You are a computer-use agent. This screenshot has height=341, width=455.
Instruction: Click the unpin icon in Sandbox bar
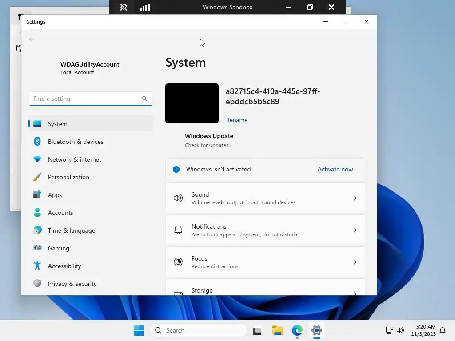[x=124, y=7]
